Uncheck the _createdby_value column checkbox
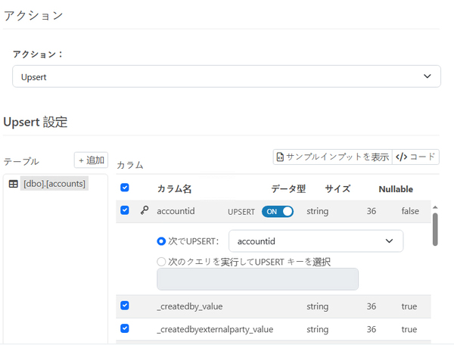 pos(125,306)
